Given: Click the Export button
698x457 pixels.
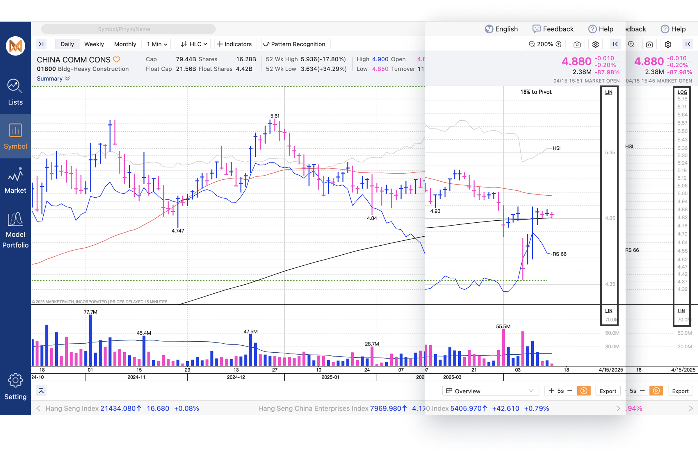Looking at the screenshot, I should (x=608, y=391).
